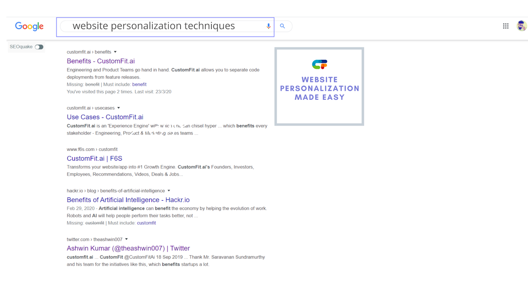Viewport: 528px width, 297px height.
Task: Click the microphone voice search icon
Action: (268, 26)
